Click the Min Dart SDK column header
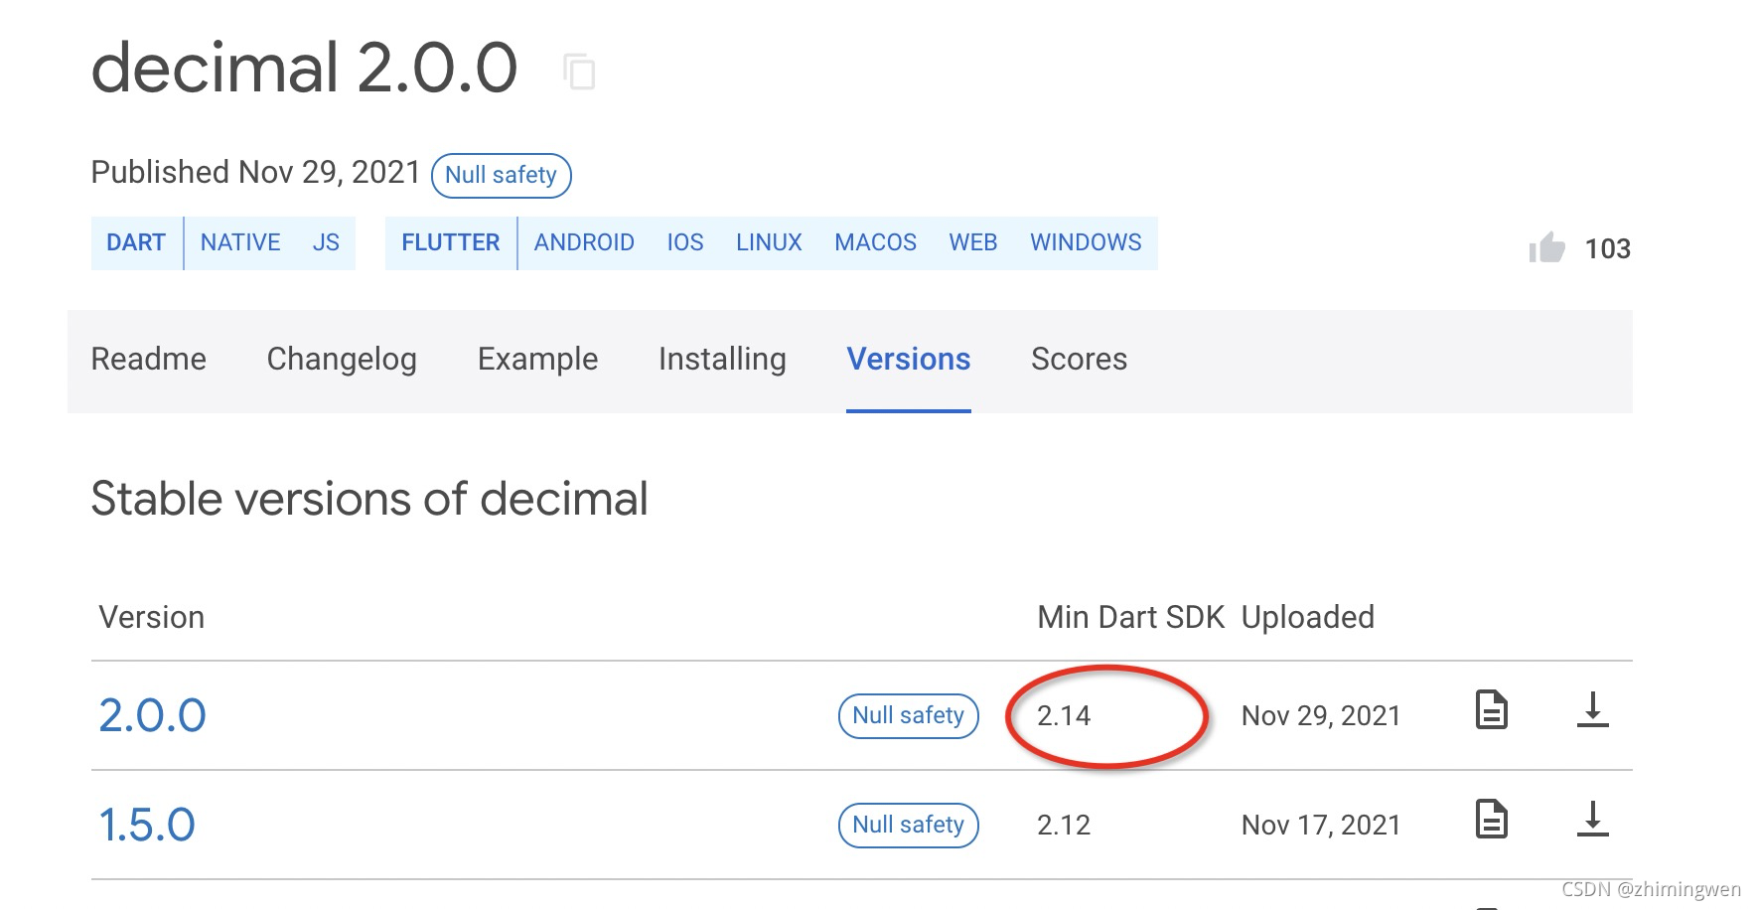Viewport: 1756px width, 910px height. click(1131, 617)
